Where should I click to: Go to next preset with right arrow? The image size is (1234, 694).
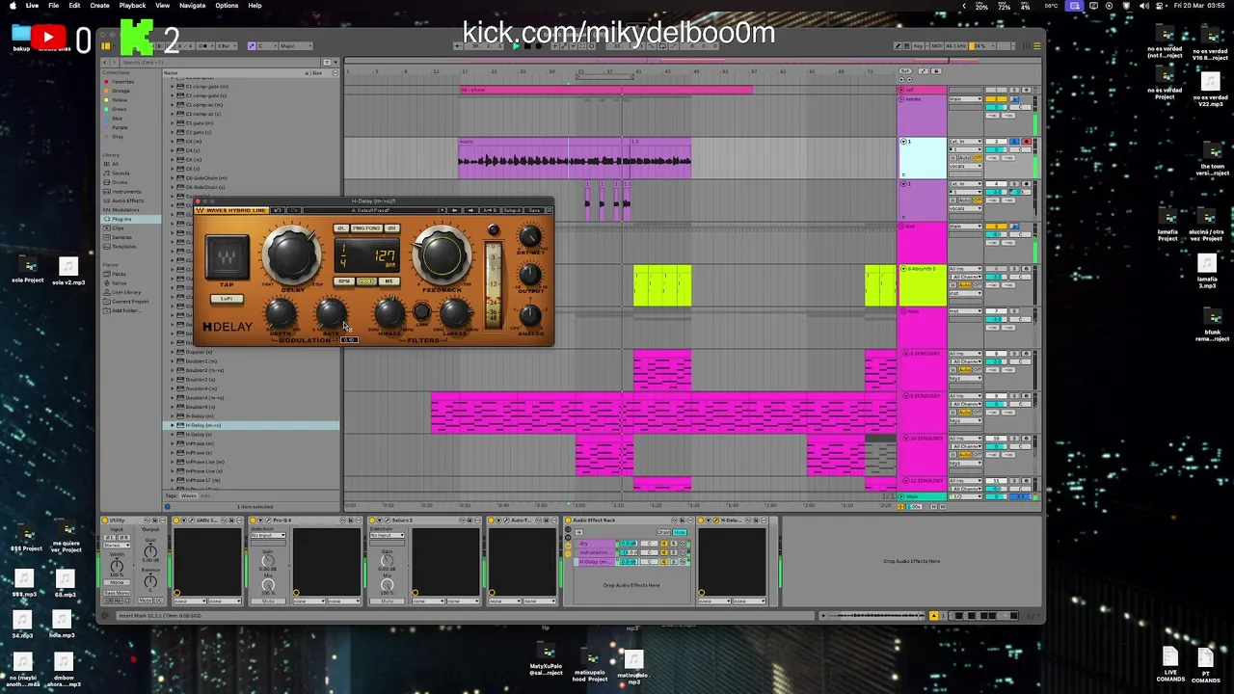pos(471,210)
